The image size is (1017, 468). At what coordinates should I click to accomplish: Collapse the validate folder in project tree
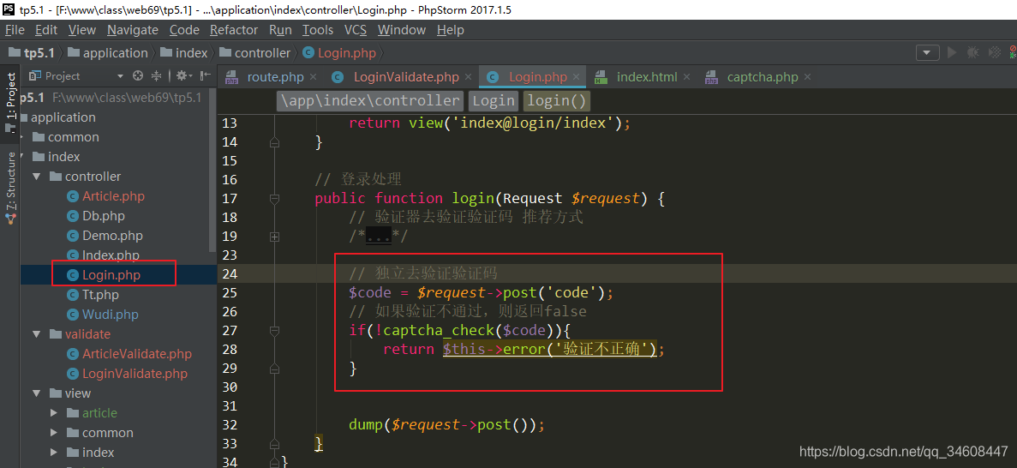click(x=37, y=334)
